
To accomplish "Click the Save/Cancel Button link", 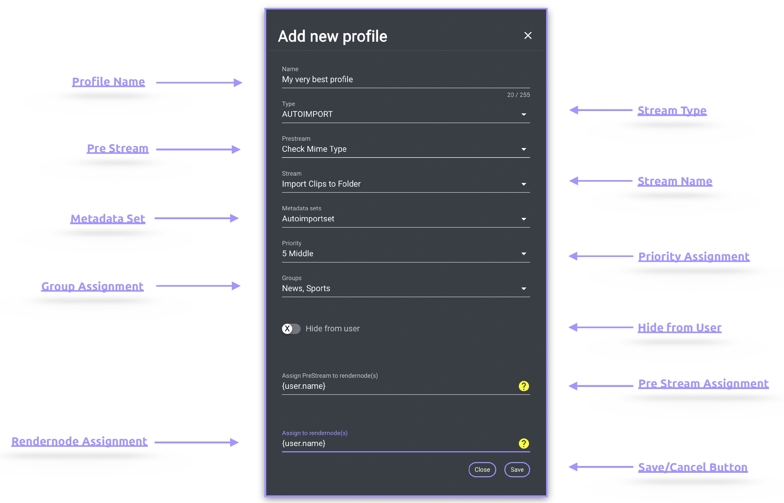I will point(692,467).
